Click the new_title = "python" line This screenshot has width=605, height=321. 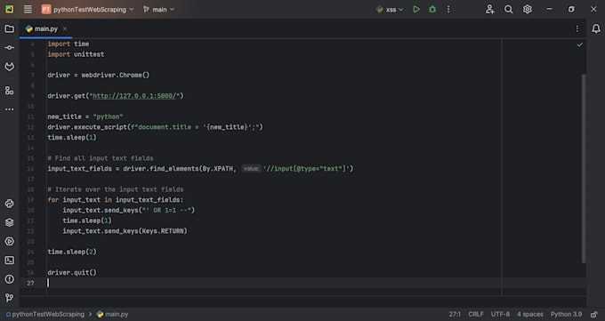[85, 116]
